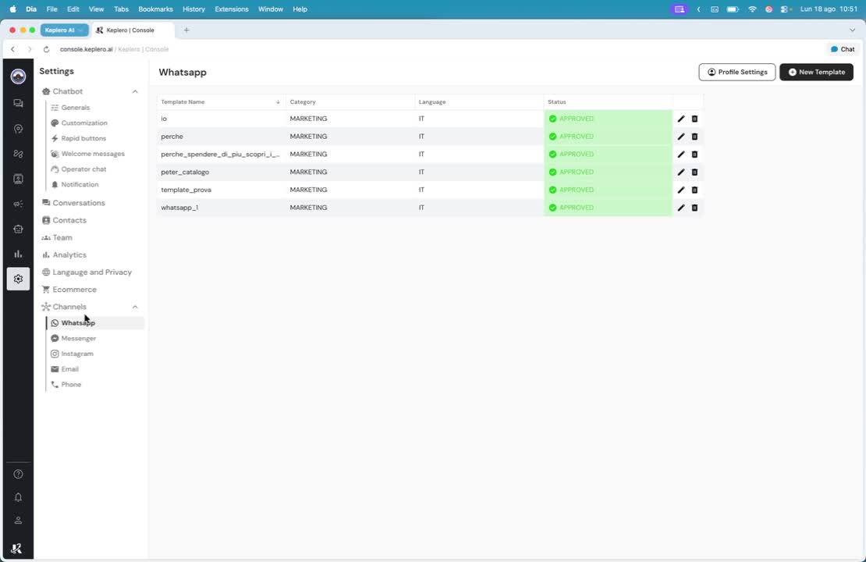Screen dimensions: 866x562
Task: Delete the peter_catalogo template trash icon
Action: point(695,172)
